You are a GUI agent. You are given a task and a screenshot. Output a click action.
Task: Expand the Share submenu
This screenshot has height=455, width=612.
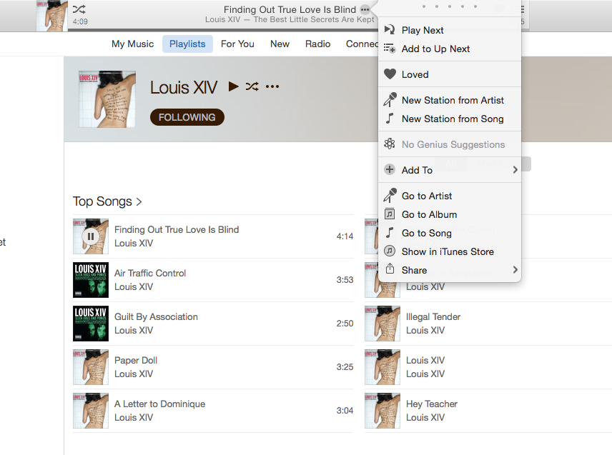pyautogui.click(x=450, y=270)
